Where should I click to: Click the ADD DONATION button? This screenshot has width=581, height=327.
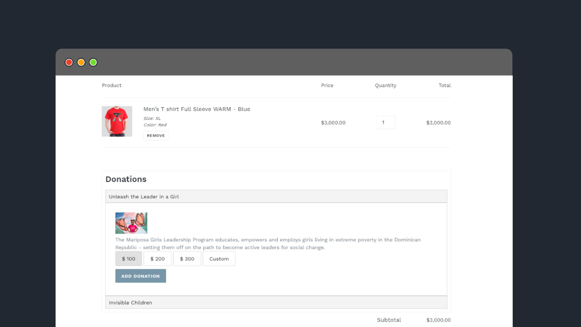[x=140, y=276]
